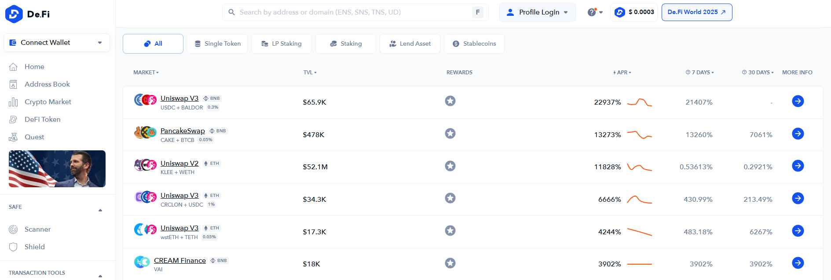This screenshot has height=280, width=831.
Task: Open the Connect Wallet dropdown
Action: 57,43
